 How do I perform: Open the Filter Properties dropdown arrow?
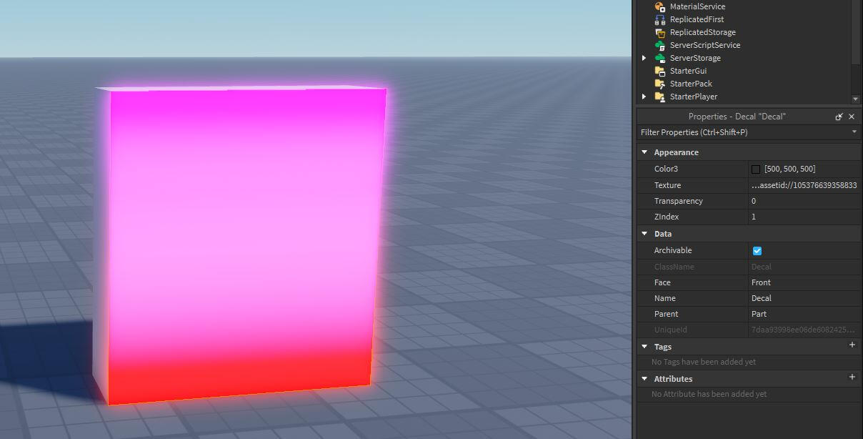(854, 132)
